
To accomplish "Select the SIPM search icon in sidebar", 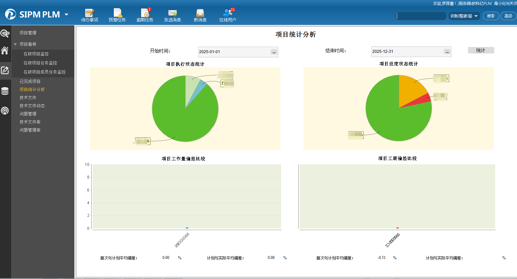I will [x=5, y=33].
